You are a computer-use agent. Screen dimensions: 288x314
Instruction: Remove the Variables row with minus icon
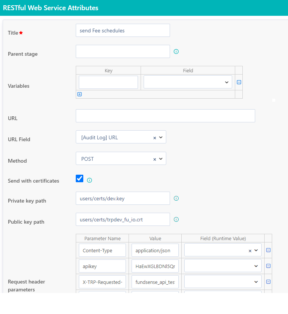(x=239, y=82)
